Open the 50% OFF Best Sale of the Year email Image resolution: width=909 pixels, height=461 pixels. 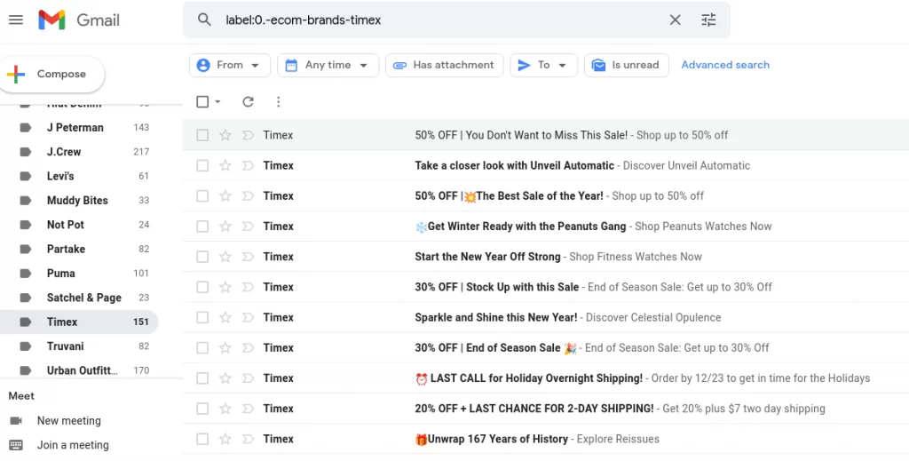click(x=546, y=196)
